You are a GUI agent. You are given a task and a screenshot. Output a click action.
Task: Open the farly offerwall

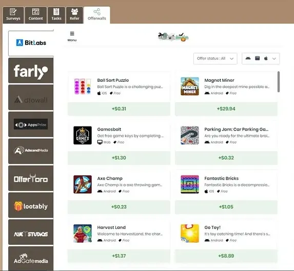tap(31, 70)
